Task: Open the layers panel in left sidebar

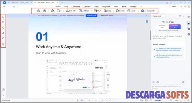Action: (x=3, y=44)
